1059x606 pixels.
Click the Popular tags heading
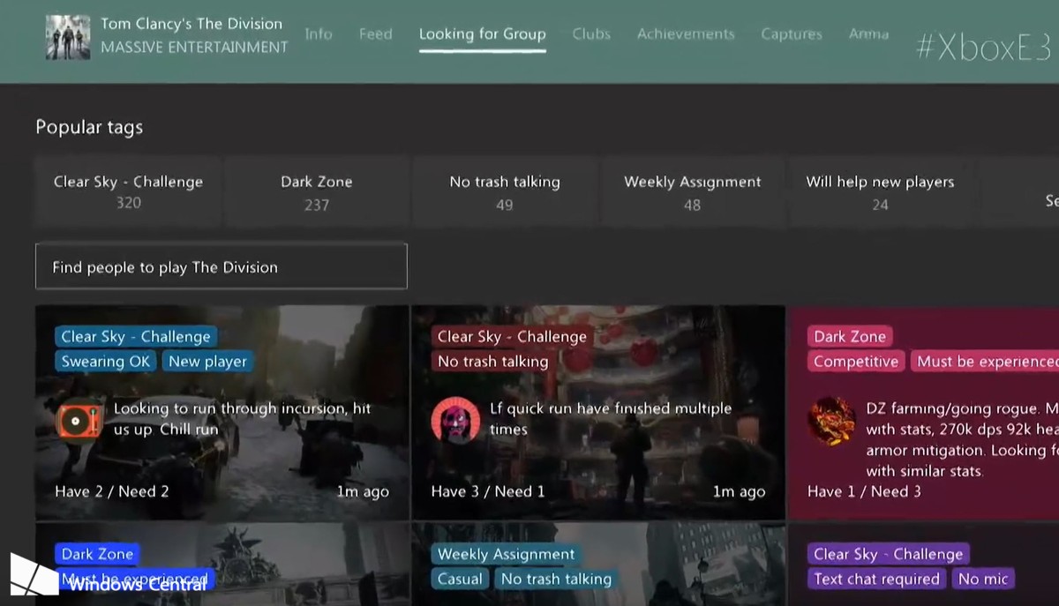(89, 127)
